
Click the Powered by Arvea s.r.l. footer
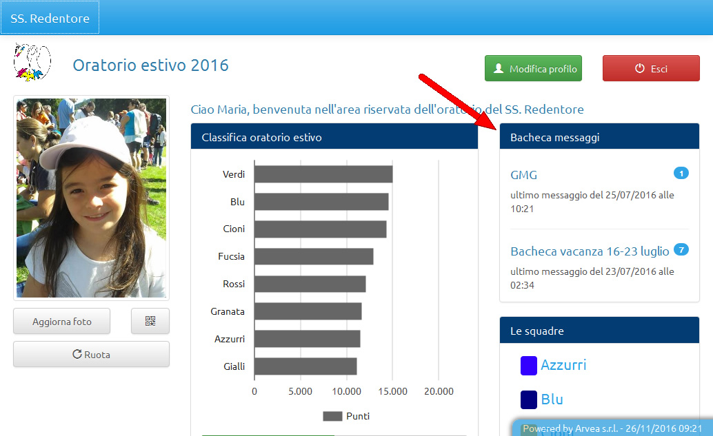tap(612, 428)
